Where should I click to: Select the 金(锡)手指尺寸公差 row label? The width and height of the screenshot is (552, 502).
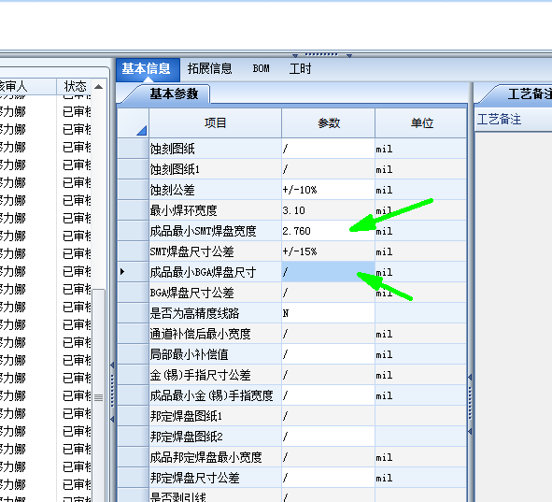click(x=200, y=375)
